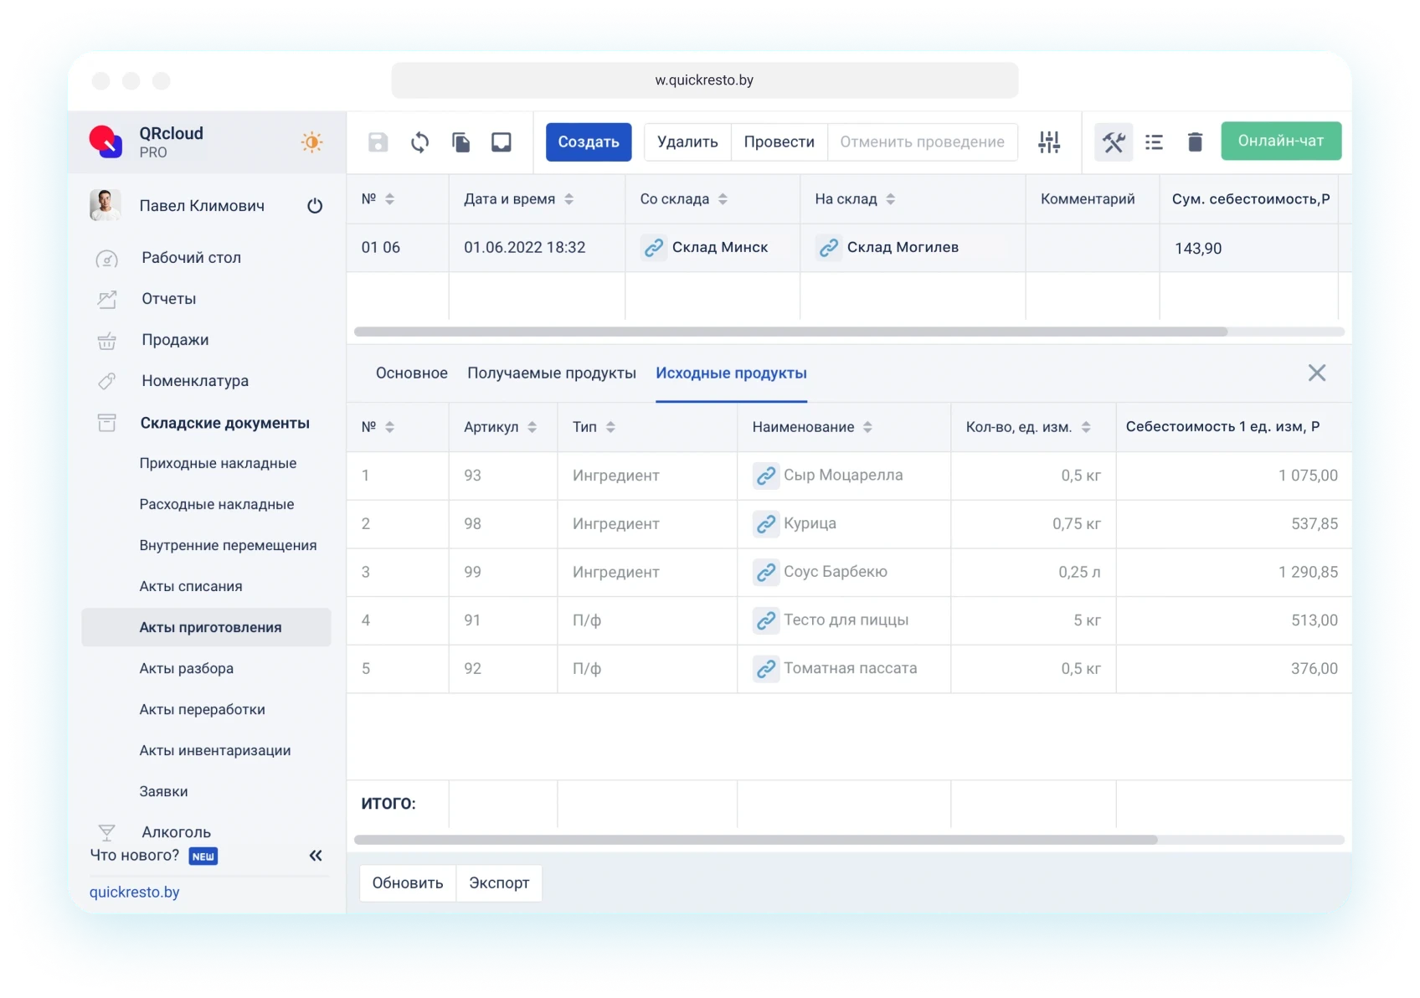Toggle the sun theme switch
This screenshot has height=998, width=1420.
[311, 142]
